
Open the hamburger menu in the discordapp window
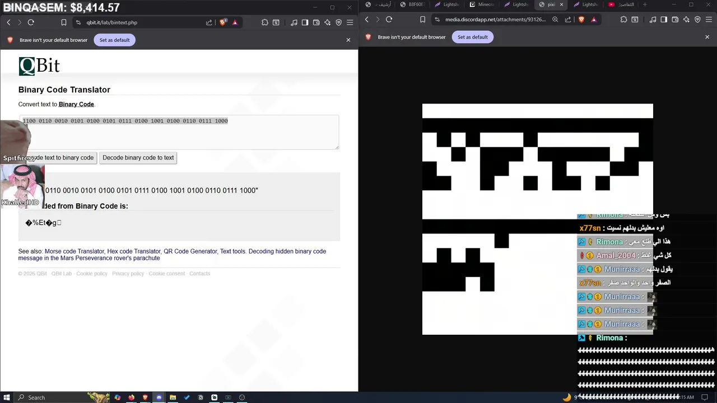(708, 19)
